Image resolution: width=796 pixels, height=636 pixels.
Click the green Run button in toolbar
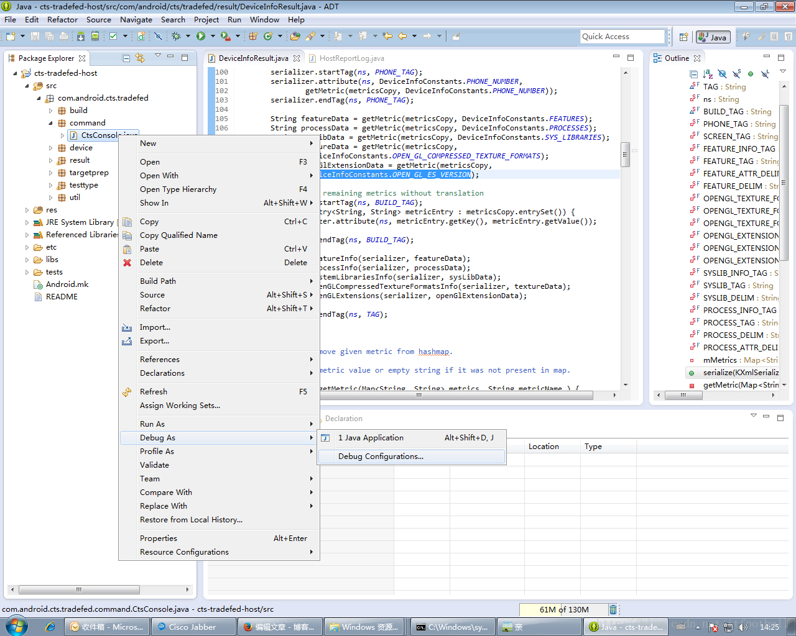(x=201, y=37)
